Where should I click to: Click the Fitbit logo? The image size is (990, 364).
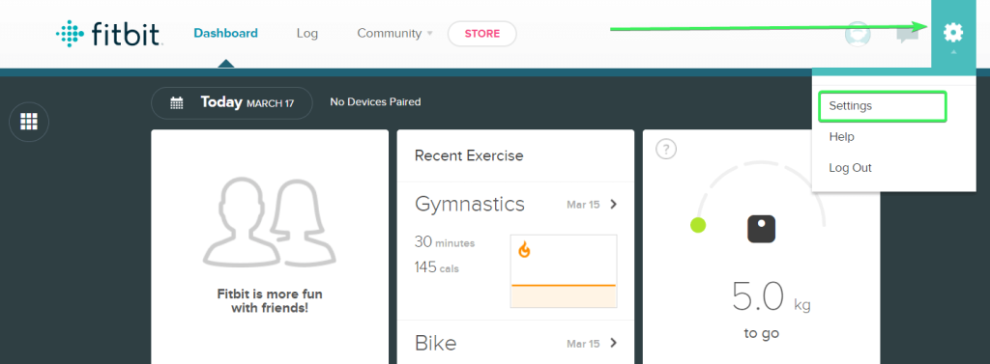click(x=110, y=34)
